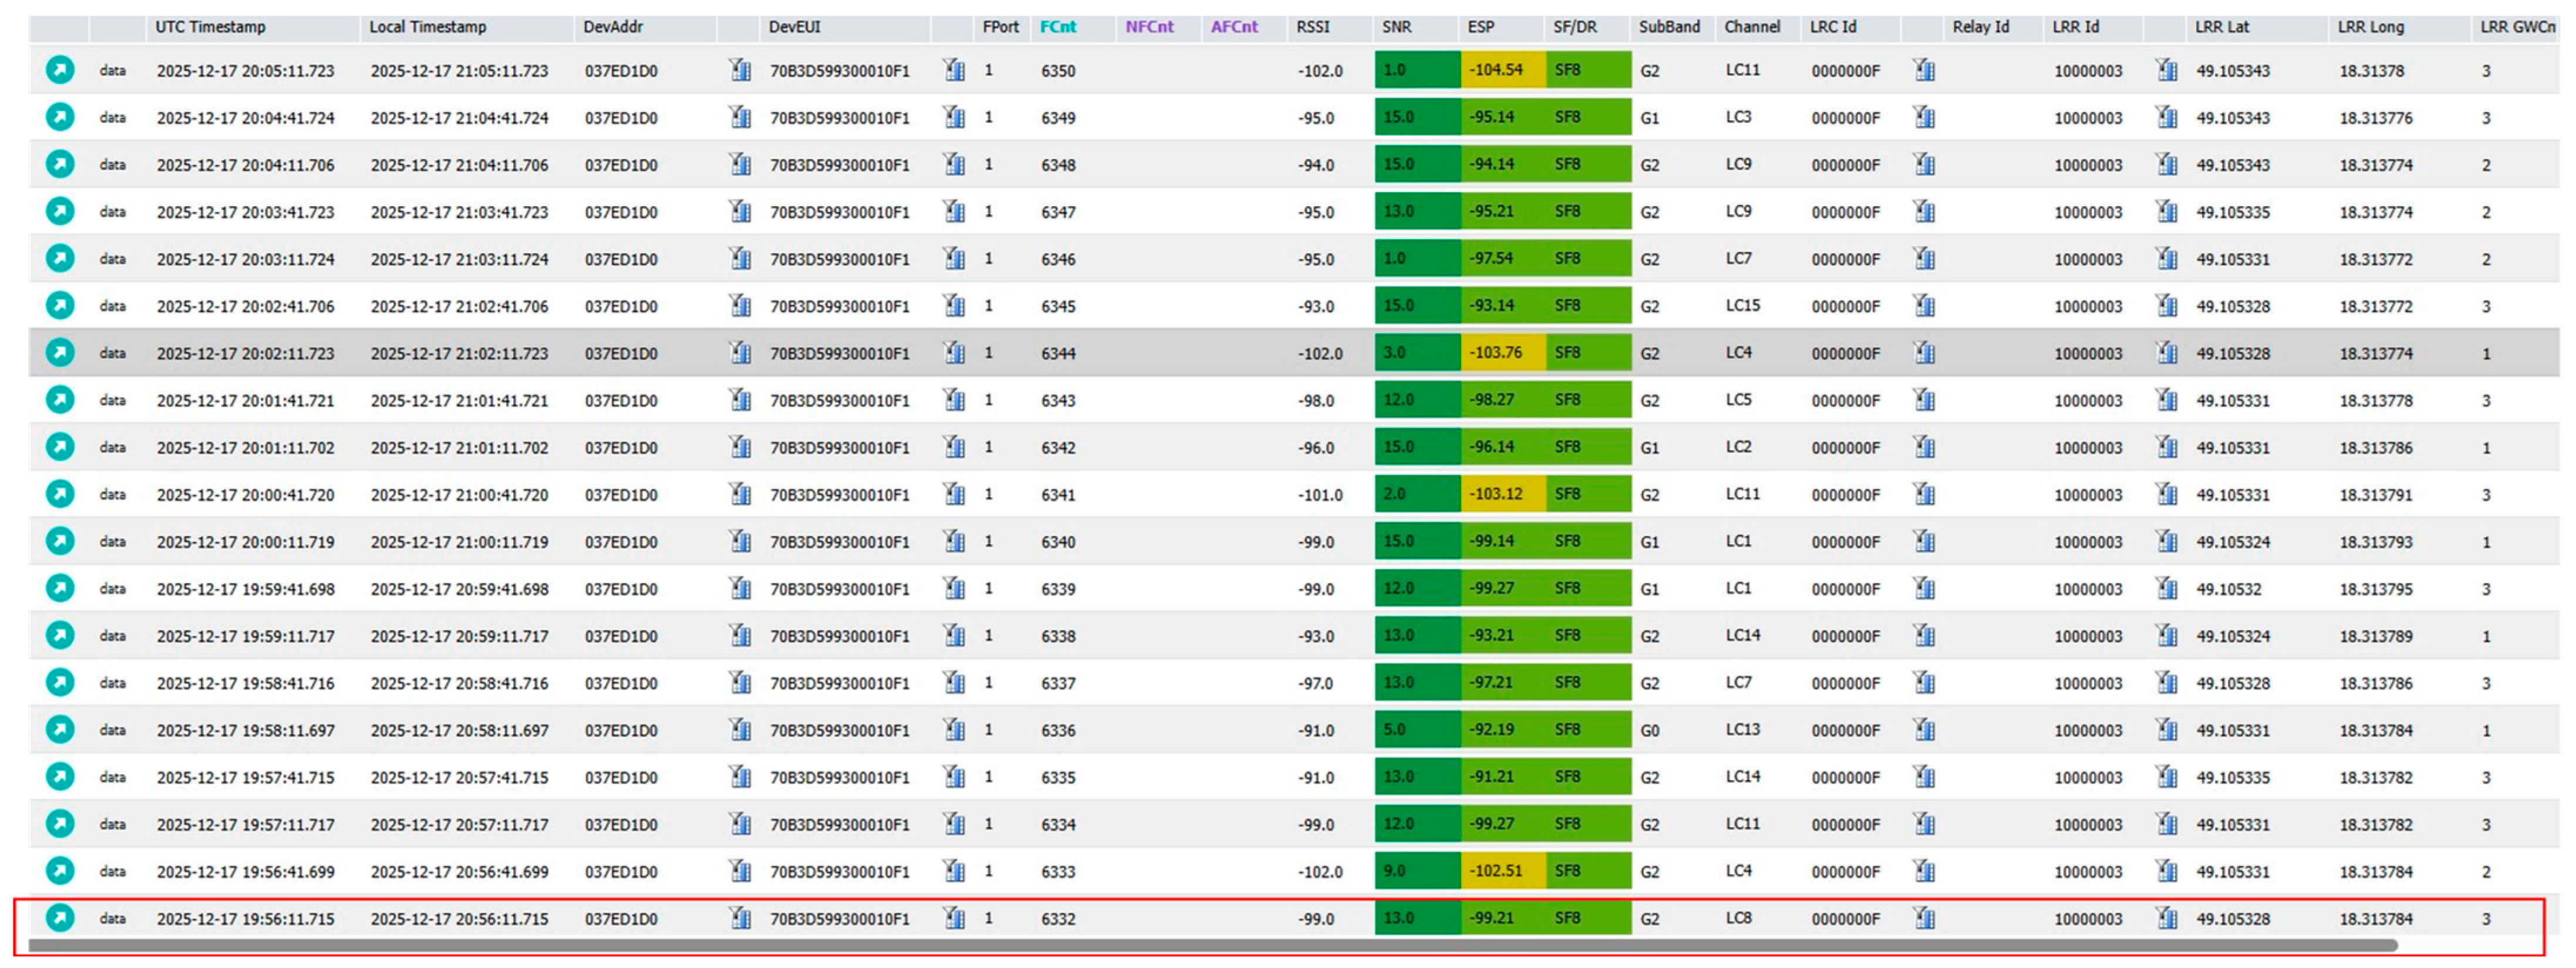Select the purple AFCnt column header
Viewport: 2576px width, 968px height.
point(1234,27)
